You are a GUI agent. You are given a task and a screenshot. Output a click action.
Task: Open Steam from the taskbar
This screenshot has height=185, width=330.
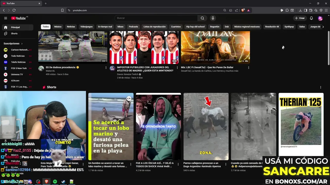[63, 182]
